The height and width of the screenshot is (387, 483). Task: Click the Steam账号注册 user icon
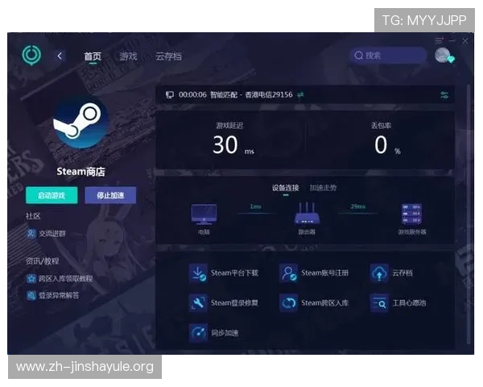289,273
